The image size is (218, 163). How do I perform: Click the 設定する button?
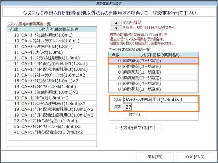(135, 115)
